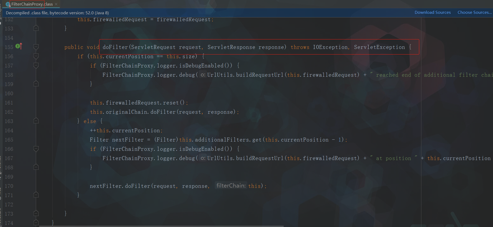This screenshot has height=227, width=493.
Task: Toggle the fold marker at line 163
Action: 36,121
